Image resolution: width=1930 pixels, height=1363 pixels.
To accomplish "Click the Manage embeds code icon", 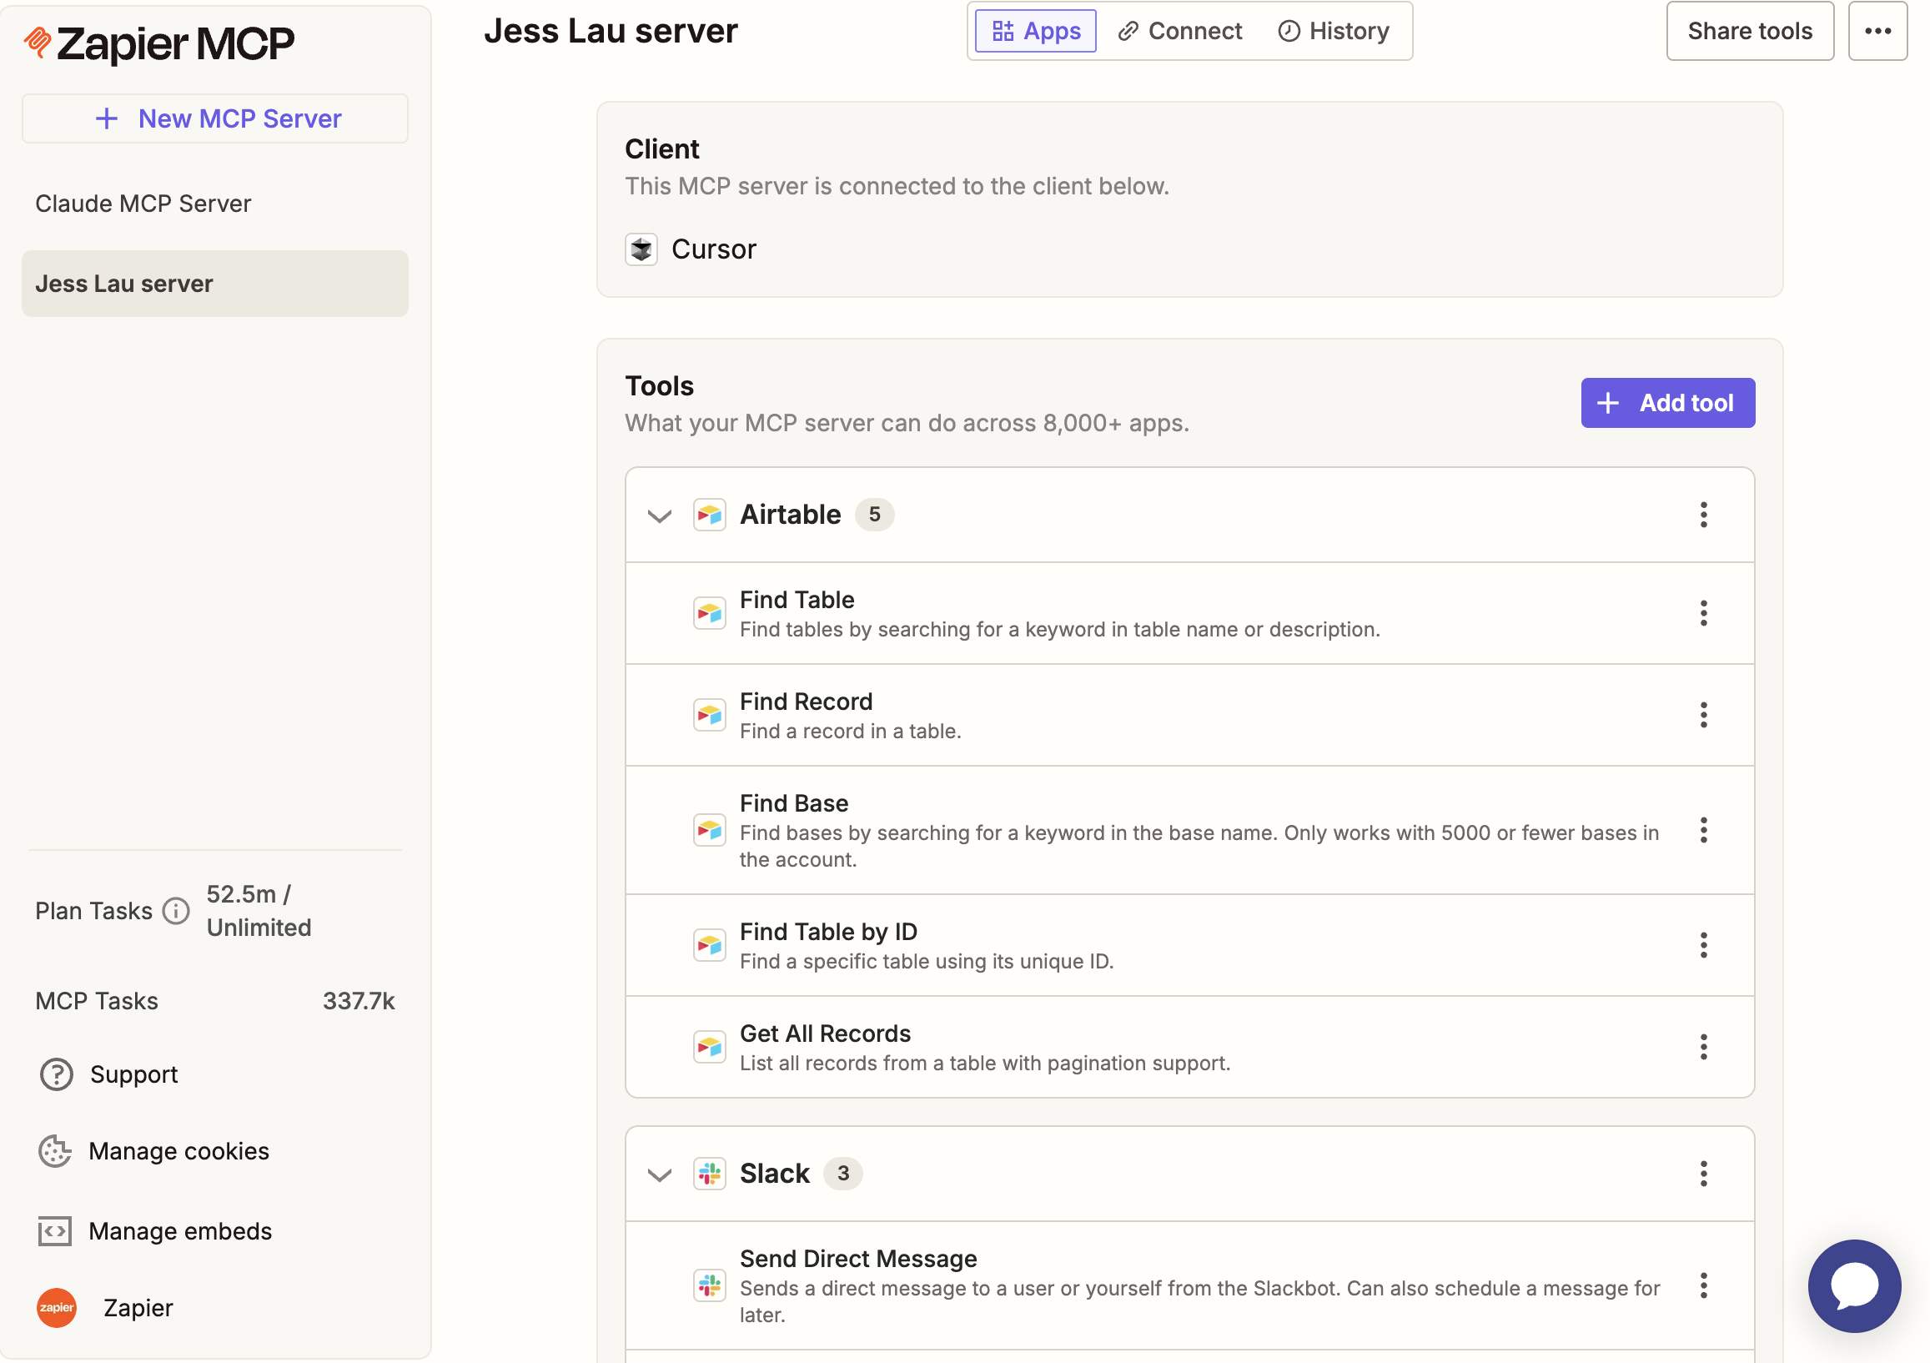I will pyautogui.click(x=55, y=1231).
